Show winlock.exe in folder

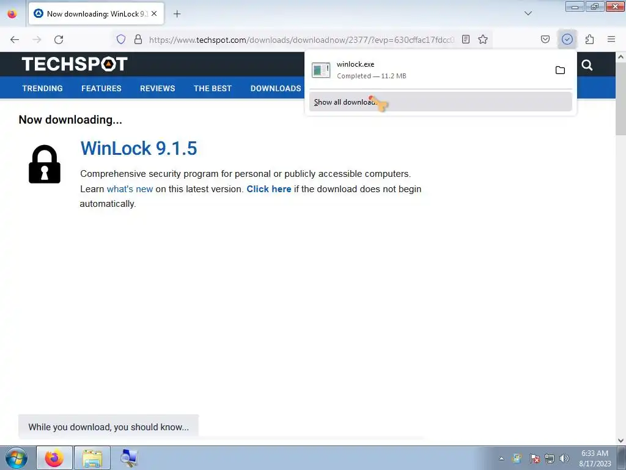(x=560, y=70)
